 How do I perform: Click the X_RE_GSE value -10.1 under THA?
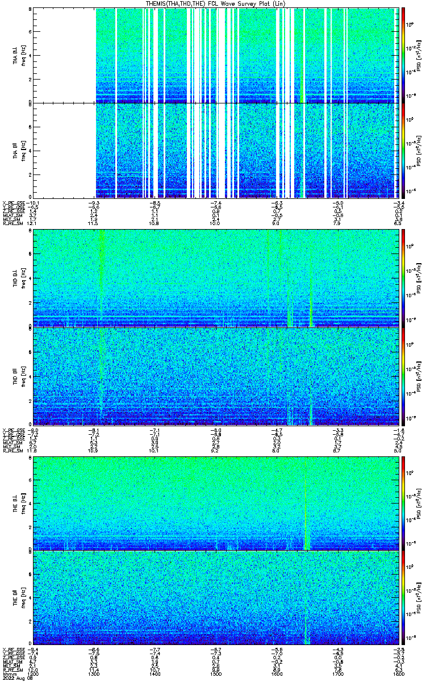[34, 202]
